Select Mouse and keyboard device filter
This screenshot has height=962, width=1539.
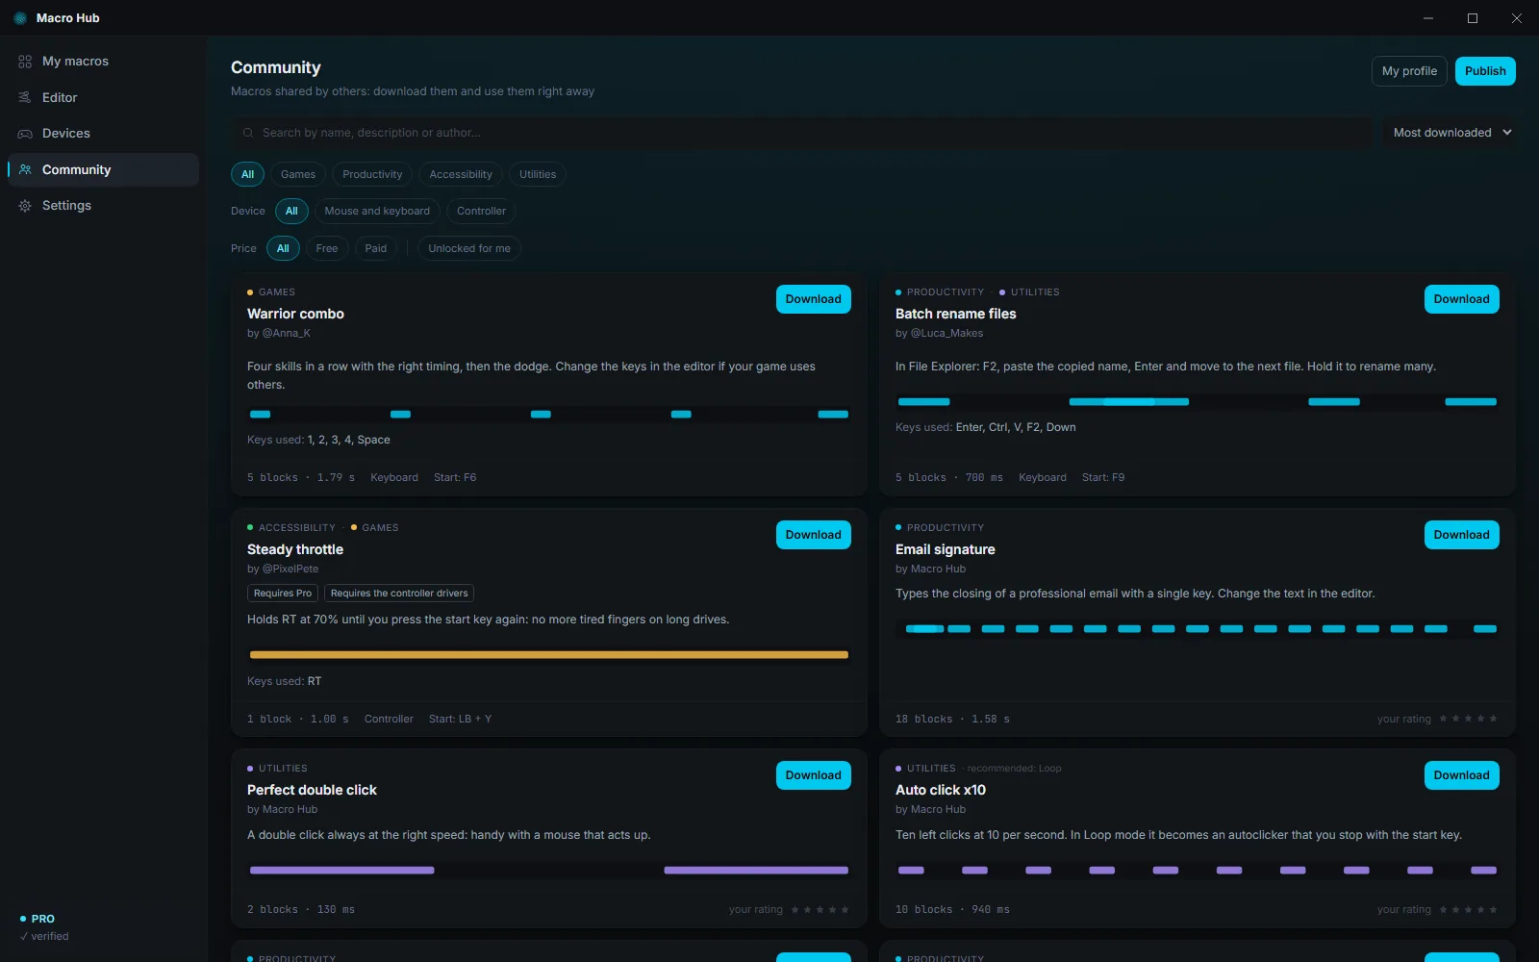tap(377, 211)
